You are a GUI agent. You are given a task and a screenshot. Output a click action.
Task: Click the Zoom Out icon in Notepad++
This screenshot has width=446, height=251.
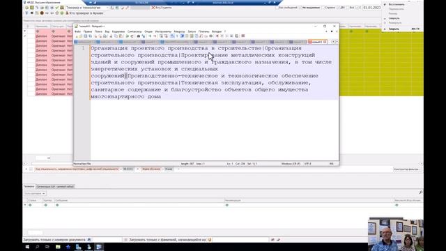coord(155,36)
